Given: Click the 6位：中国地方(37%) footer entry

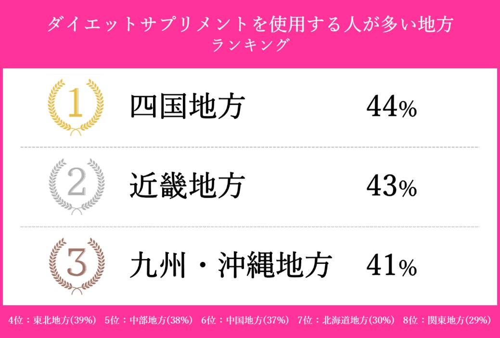Looking at the screenshot, I should click(x=245, y=320).
